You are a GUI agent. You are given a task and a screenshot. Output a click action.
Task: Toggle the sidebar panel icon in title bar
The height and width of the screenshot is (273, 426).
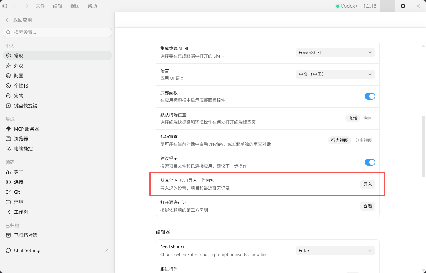pos(5,6)
